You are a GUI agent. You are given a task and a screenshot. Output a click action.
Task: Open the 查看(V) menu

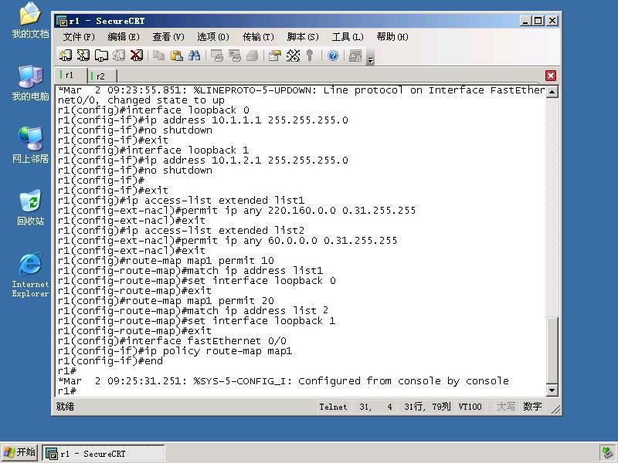coord(168,37)
